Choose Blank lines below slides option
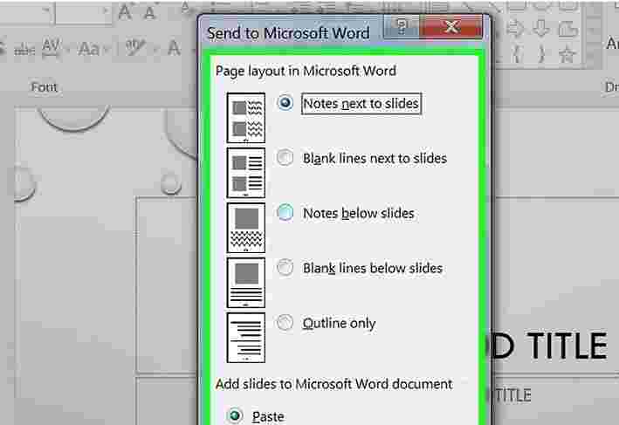 (285, 268)
